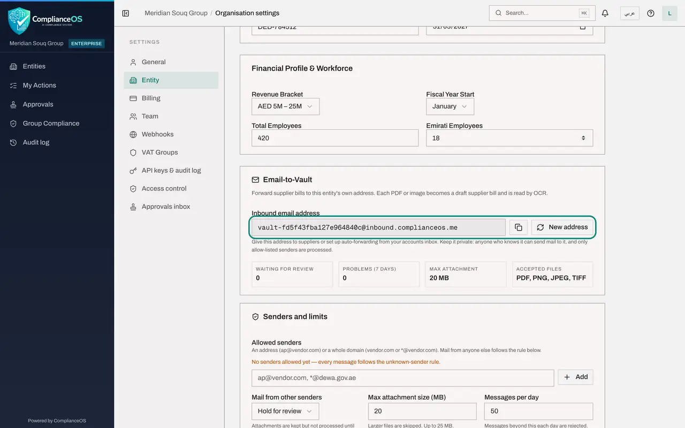685x428 pixels.
Task: Click the Problems (7 days) stat
Action: [379, 274]
